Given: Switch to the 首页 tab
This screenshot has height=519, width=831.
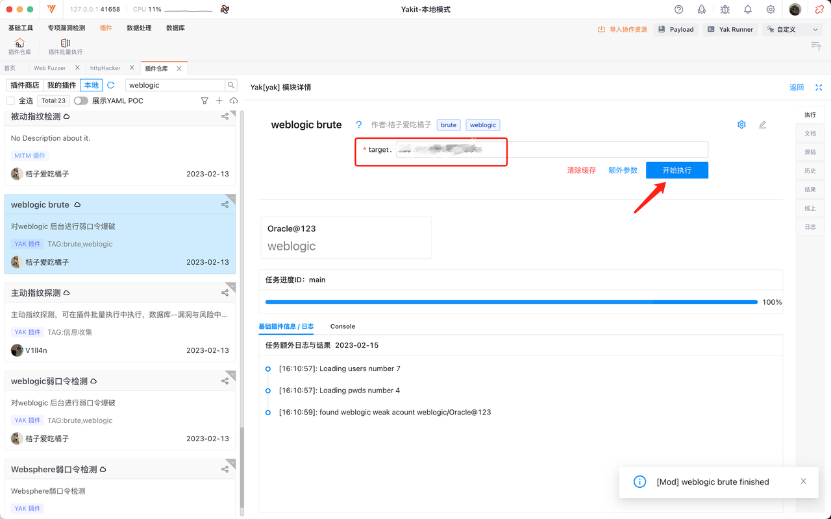Looking at the screenshot, I should coord(10,68).
